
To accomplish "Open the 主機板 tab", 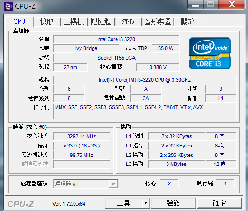I will point(74,22).
